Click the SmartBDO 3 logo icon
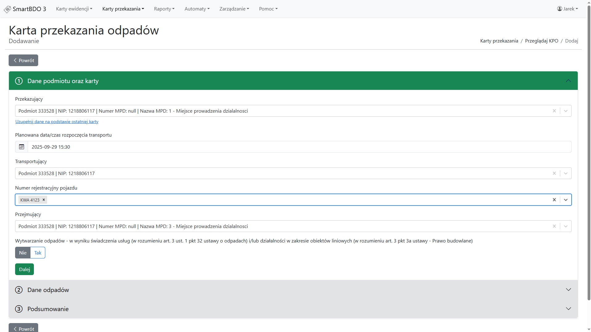The width and height of the screenshot is (591, 332). pos(7,9)
